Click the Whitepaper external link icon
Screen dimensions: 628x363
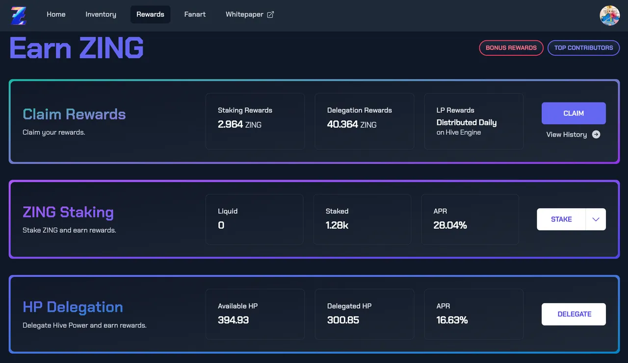coord(270,15)
